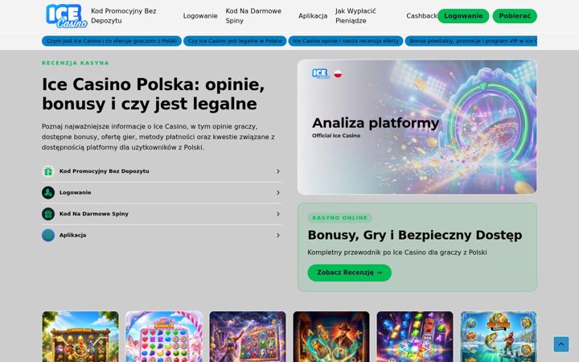Jump to 'Czym jest Ice Casino' section pill
This screenshot has height=362, width=579.
(112, 41)
